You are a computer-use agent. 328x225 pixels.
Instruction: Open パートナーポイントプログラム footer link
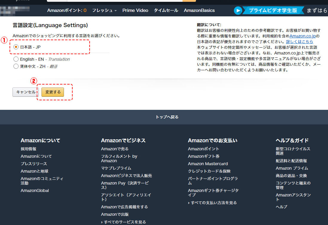click(213, 181)
